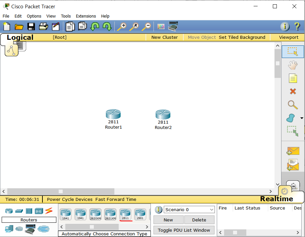Switch to the Simulation mode tab
Image resolution: width=305 pixels, height=237 pixels.
click(x=293, y=186)
